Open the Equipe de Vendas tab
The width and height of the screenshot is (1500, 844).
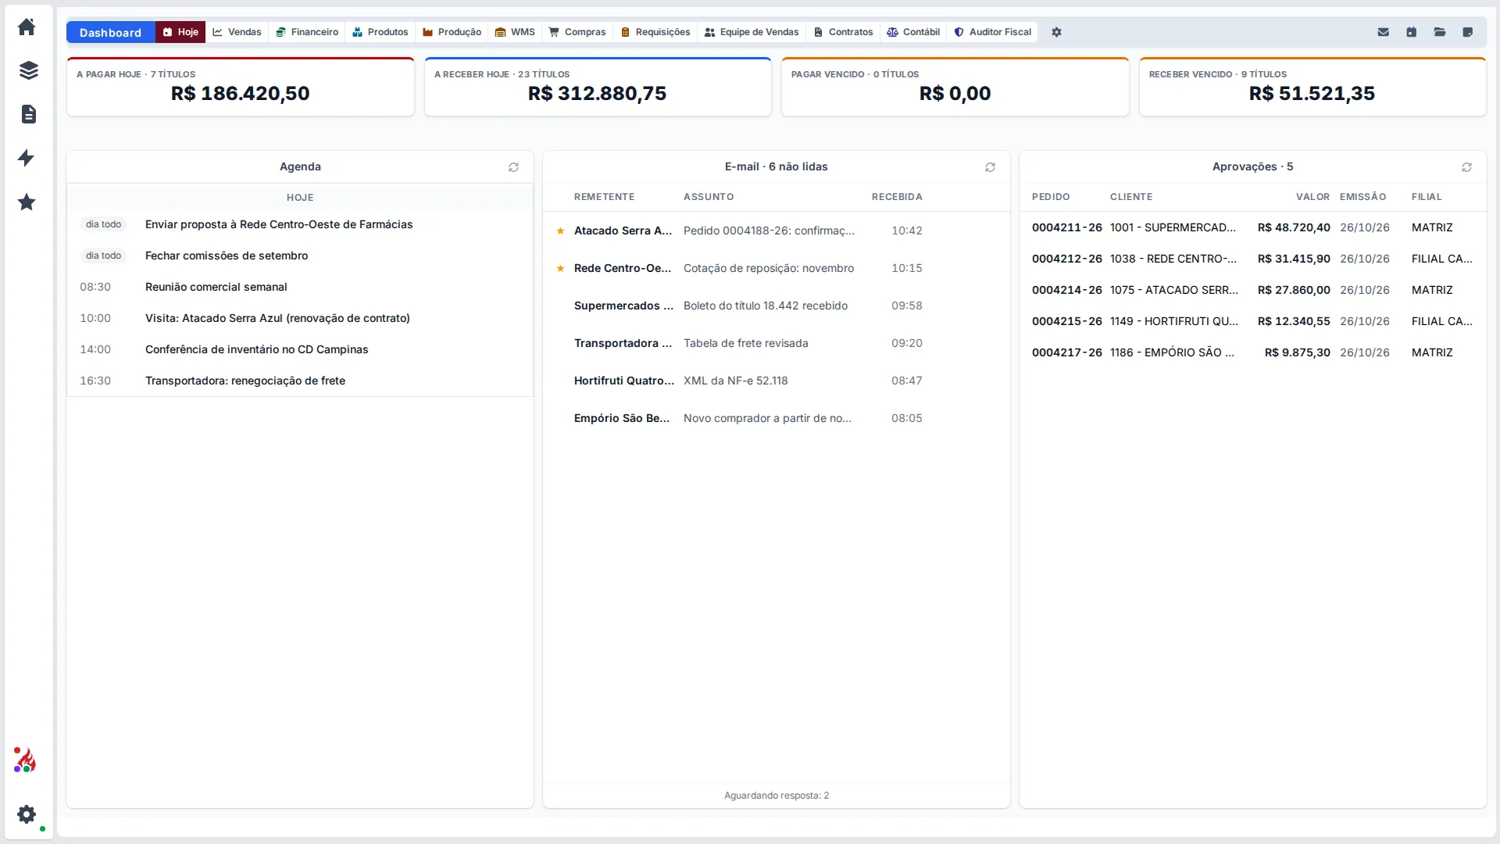(x=752, y=32)
